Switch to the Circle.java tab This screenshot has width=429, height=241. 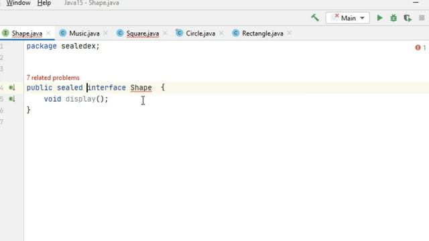click(x=200, y=33)
